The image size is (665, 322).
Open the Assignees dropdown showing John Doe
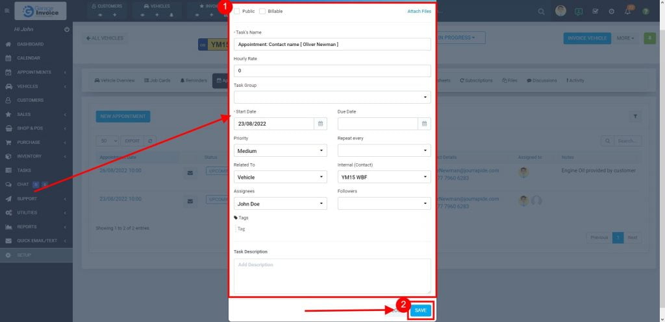pyautogui.click(x=281, y=203)
